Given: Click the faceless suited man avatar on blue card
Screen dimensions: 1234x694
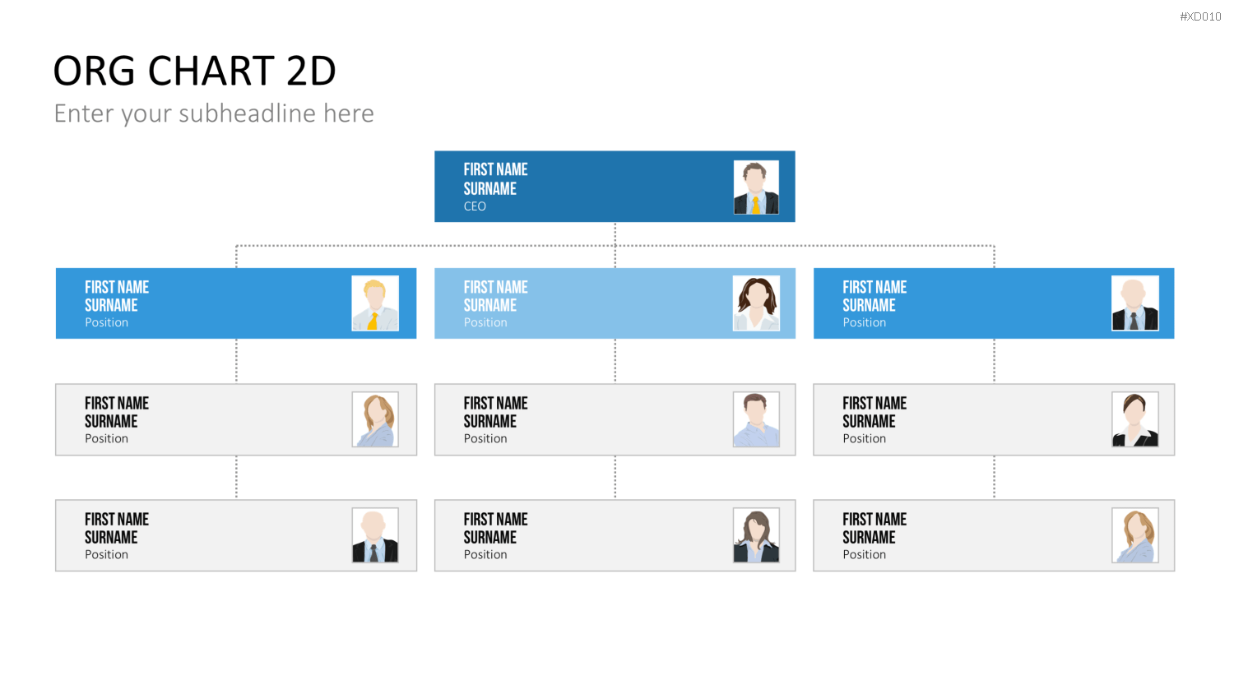Looking at the screenshot, I should [x=1135, y=303].
